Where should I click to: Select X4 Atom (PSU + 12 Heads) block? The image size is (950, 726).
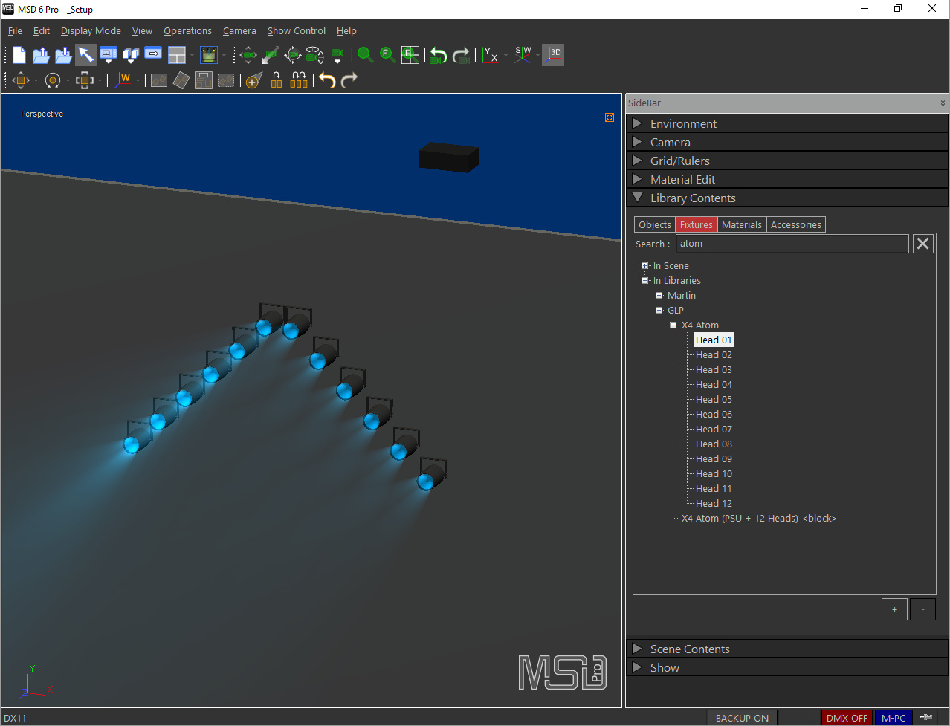pos(759,518)
